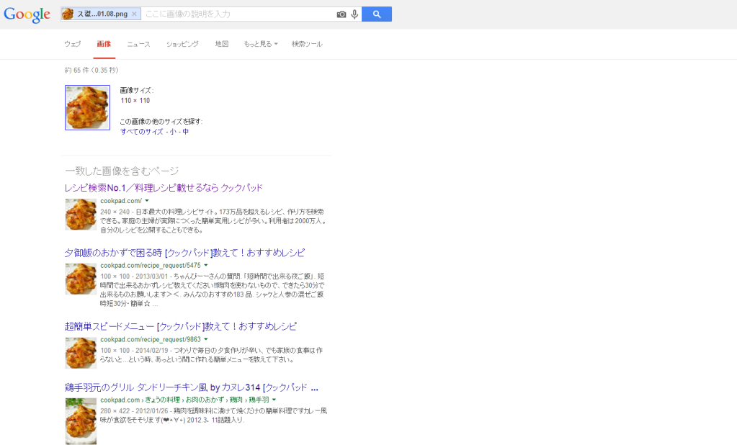Click the large chicken preview thumbnail

(x=87, y=107)
